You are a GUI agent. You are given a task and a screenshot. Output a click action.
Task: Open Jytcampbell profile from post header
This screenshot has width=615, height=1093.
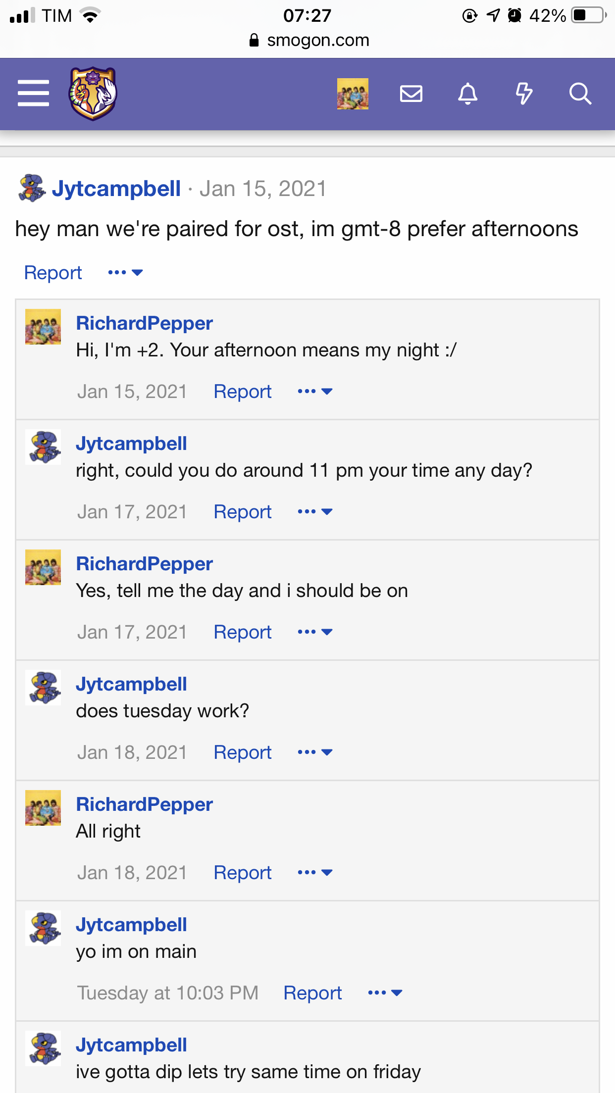(116, 189)
